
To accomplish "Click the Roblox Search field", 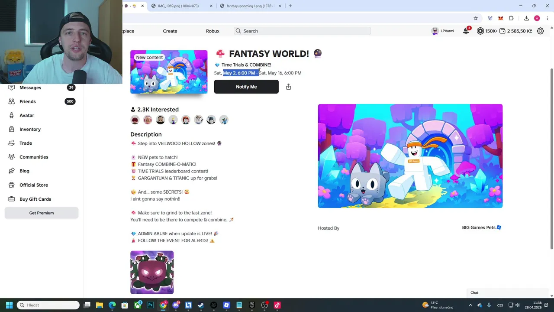I will point(302,31).
